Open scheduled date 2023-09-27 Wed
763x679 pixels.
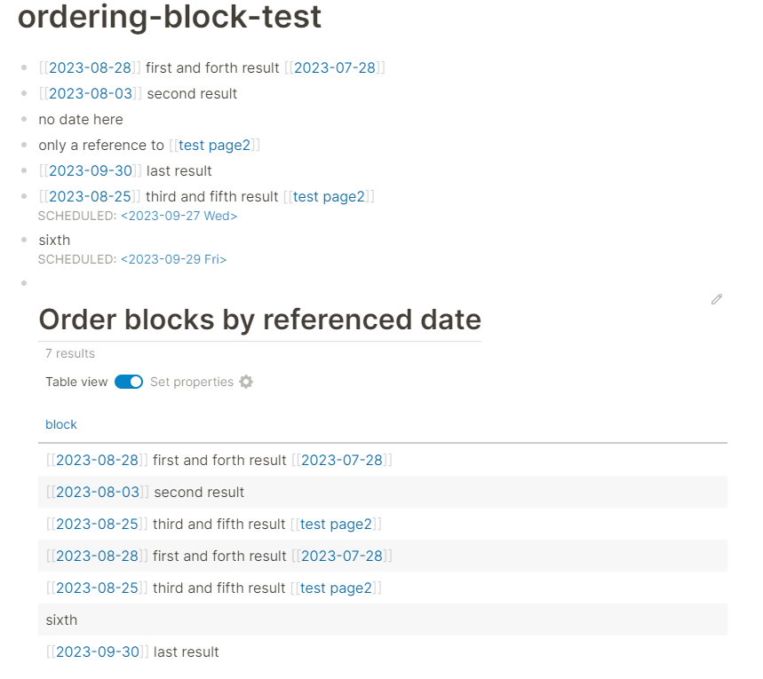179,216
